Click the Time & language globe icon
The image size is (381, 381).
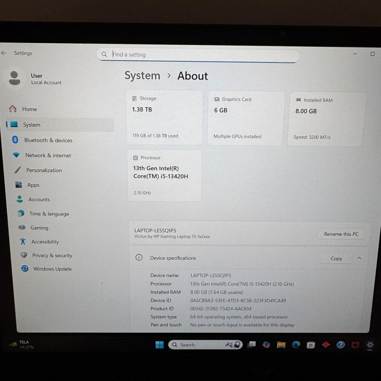click(x=21, y=213)
